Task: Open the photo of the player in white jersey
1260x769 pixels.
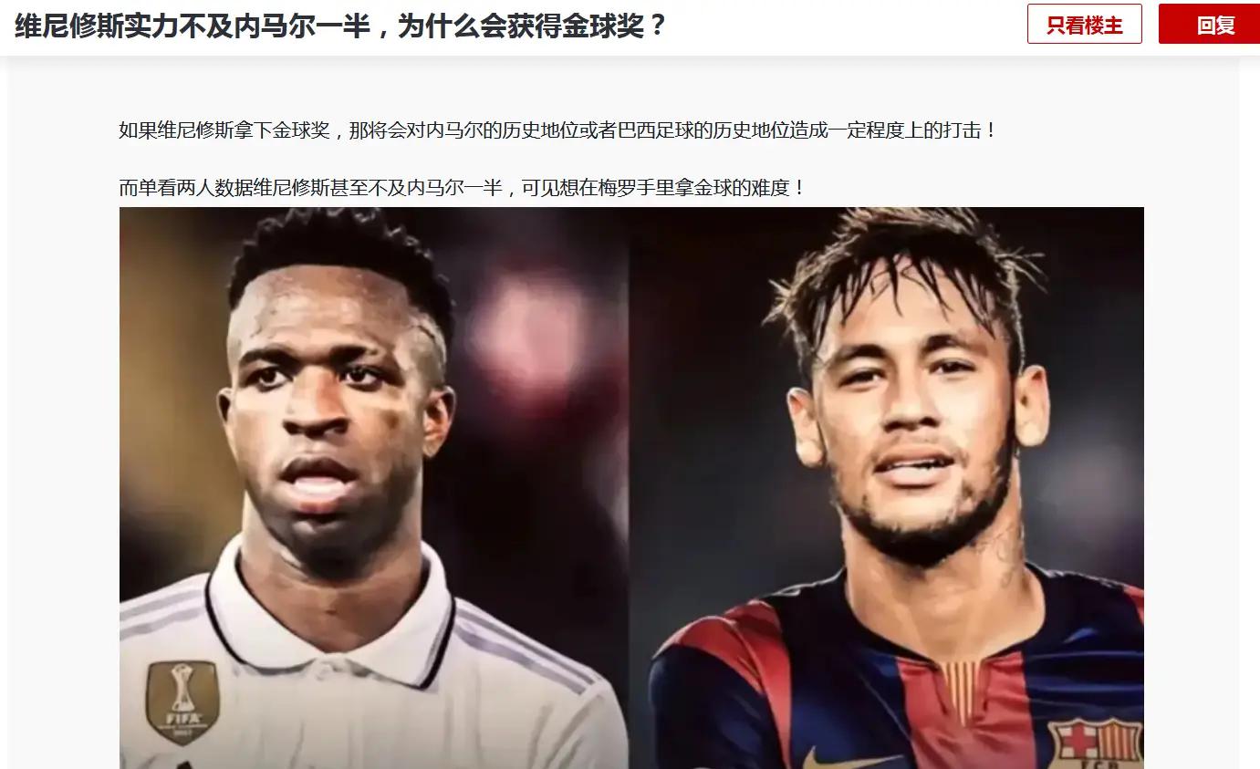Action: (x=374, y=488)
